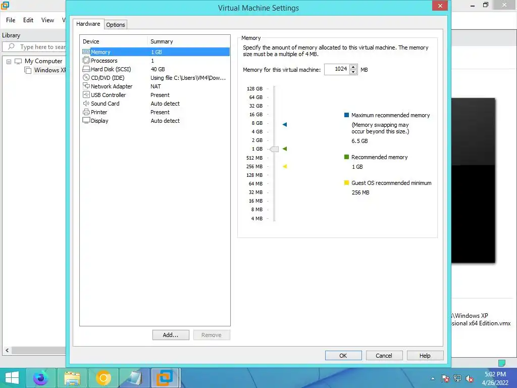The width and height of the screenshot is (517, 388).
Task: Click the Library search box
Action: [x=34, y=46]
